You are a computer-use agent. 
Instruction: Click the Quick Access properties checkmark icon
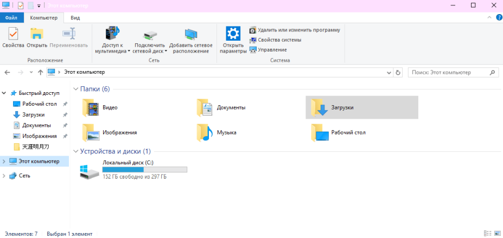21,6
